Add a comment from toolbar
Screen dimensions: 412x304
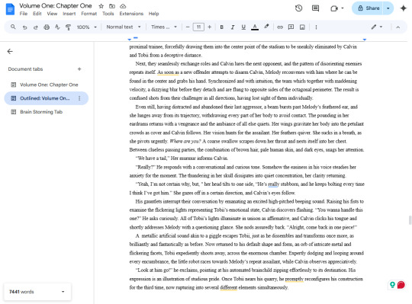tap(291, 27)
